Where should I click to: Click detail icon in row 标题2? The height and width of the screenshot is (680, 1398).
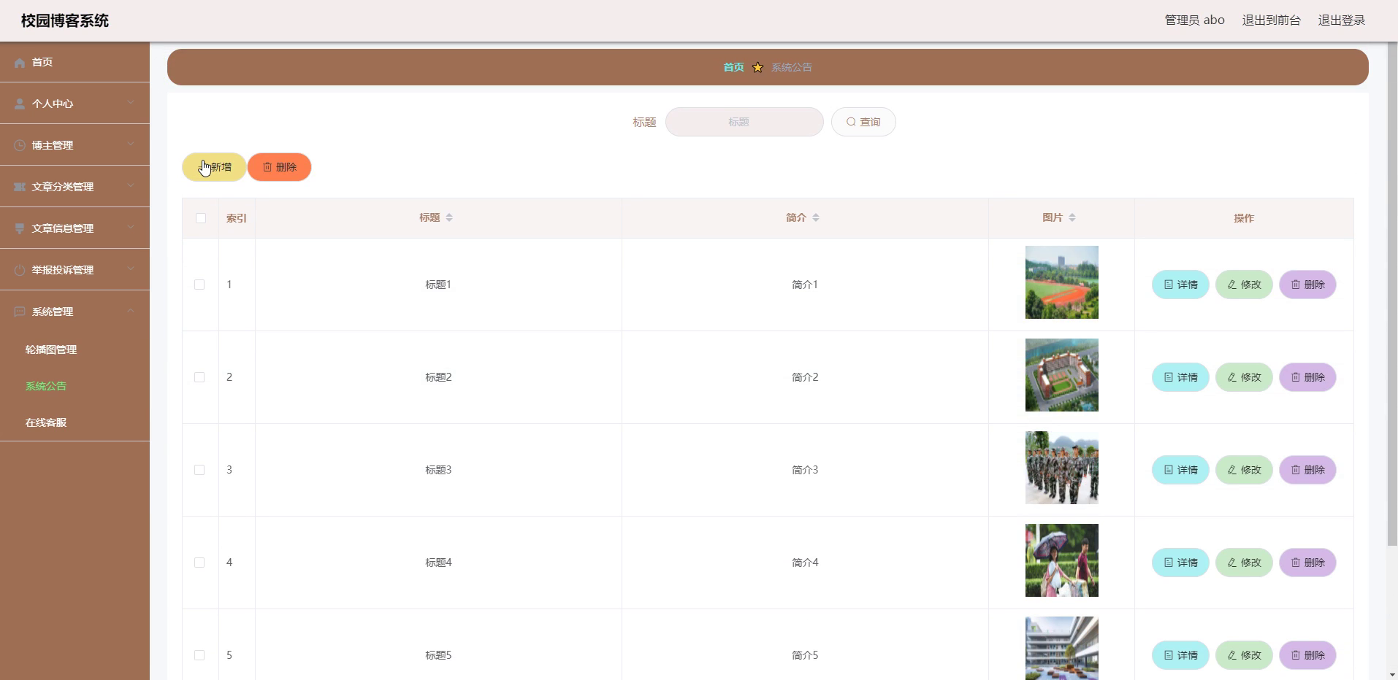tap(1169, 377)
